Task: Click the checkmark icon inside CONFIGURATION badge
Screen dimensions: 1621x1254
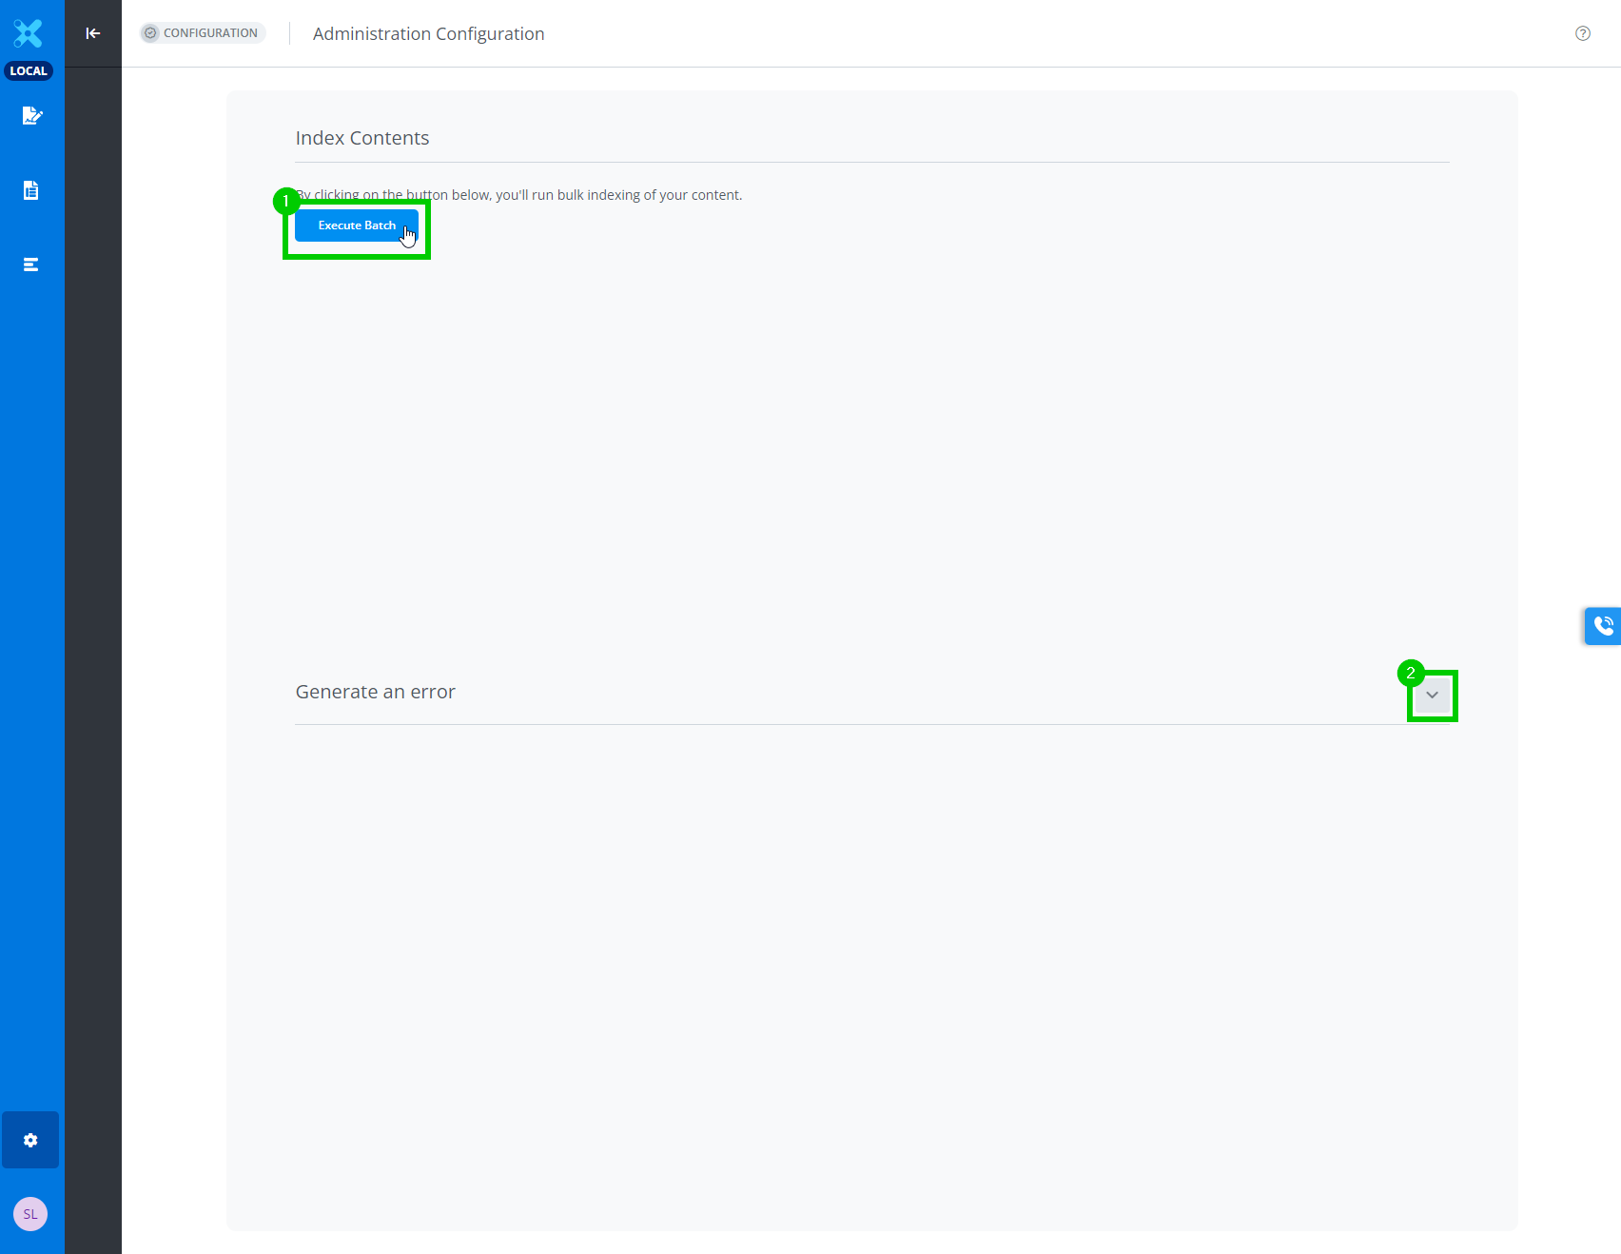Action: [150, 33]
